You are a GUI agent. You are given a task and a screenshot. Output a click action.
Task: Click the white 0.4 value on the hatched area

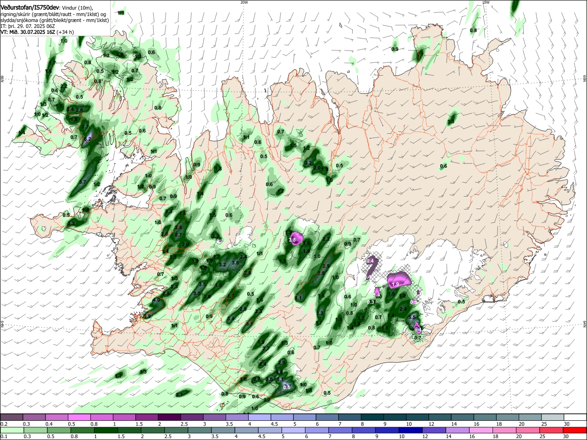point(371,261)
